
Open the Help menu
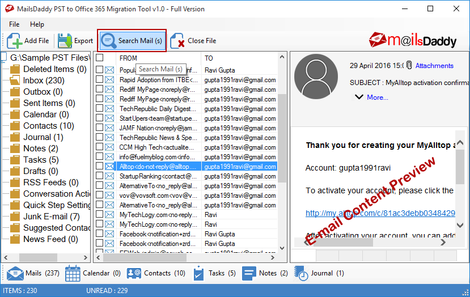37,24
